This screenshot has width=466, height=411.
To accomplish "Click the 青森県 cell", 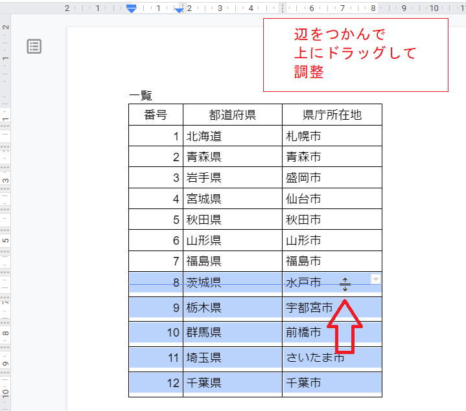I will [233, 157].
